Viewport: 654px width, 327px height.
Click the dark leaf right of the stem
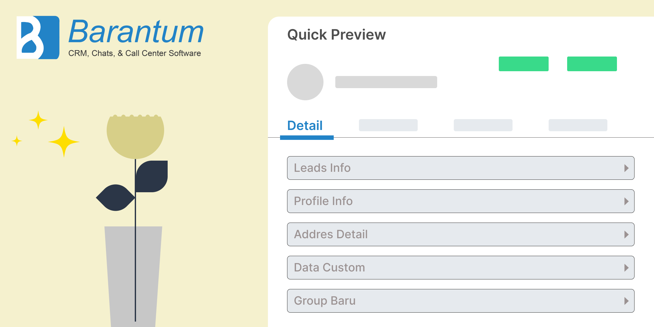click(152, 176)
